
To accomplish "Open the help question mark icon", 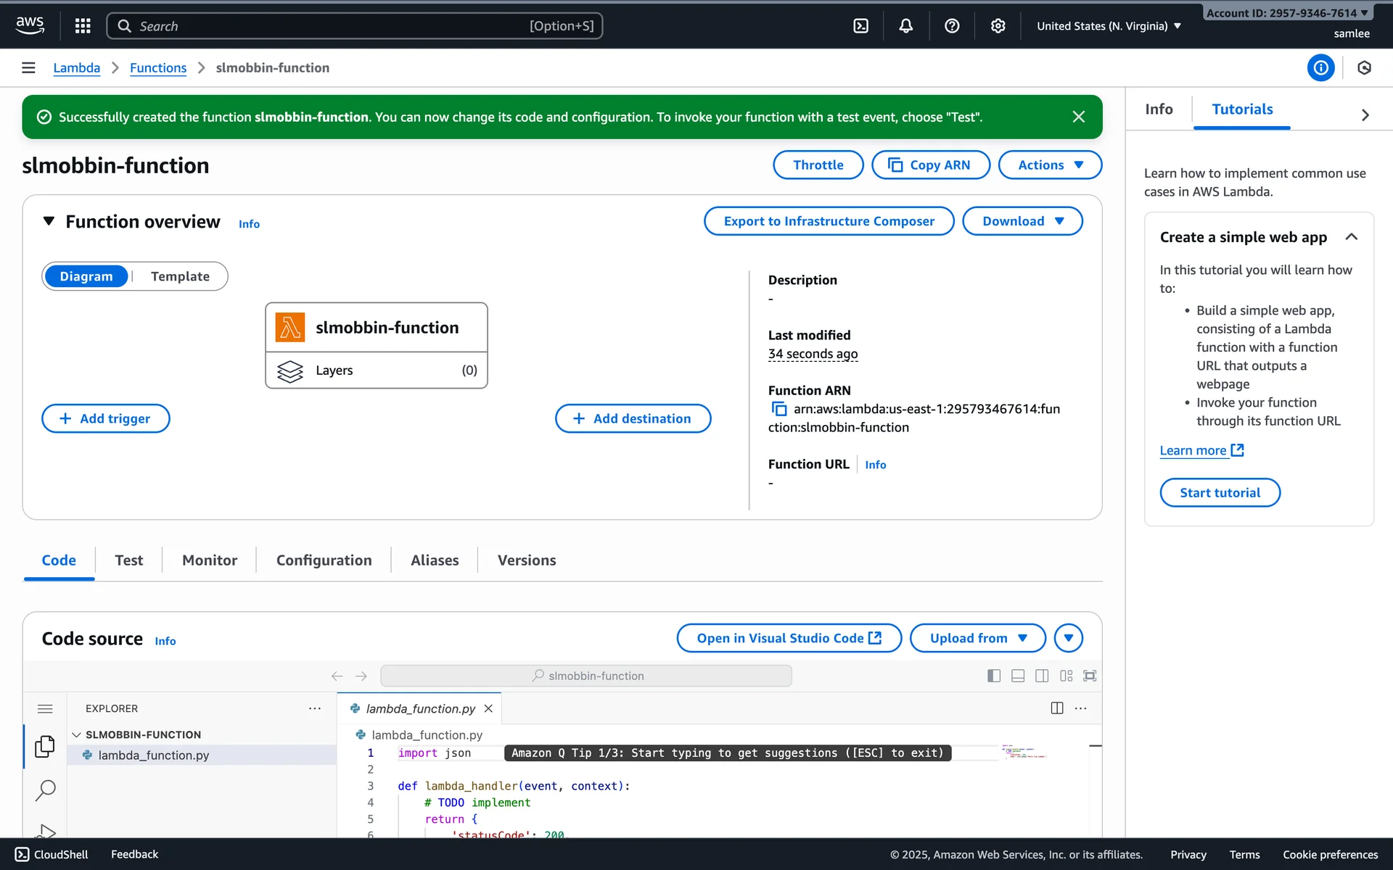I will [x=952, y=26].
